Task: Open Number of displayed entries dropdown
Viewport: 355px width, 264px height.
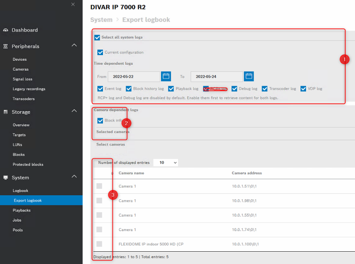Action: 166,163
